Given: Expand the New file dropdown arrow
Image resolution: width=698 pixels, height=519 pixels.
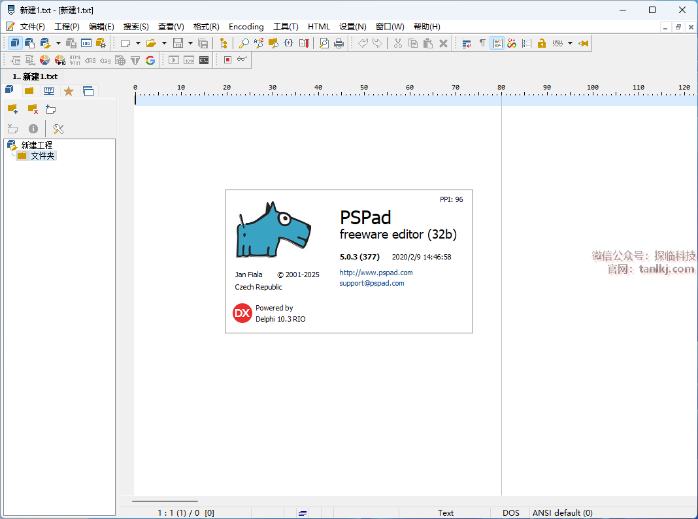Looking at the screenshot, I should tap(138, 43).
